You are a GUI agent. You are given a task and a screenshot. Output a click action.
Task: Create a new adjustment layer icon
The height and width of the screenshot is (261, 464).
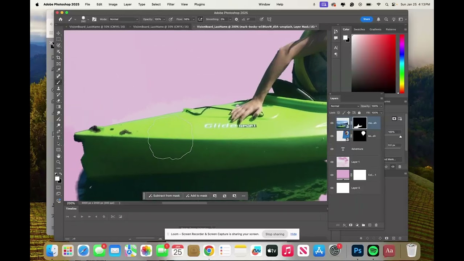tap(357, 225)
